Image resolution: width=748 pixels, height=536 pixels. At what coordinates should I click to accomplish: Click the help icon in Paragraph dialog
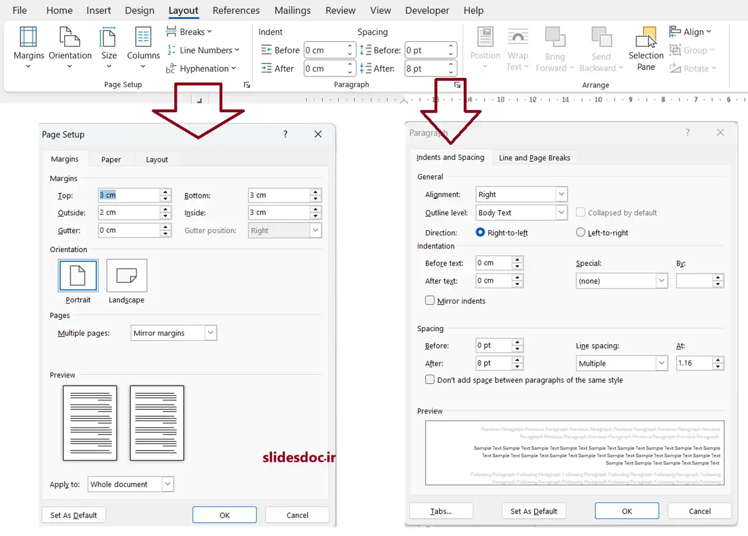pos(688,132)
